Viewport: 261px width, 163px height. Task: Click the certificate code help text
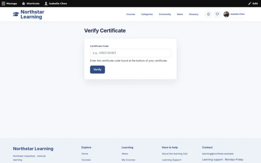(129, 61)
